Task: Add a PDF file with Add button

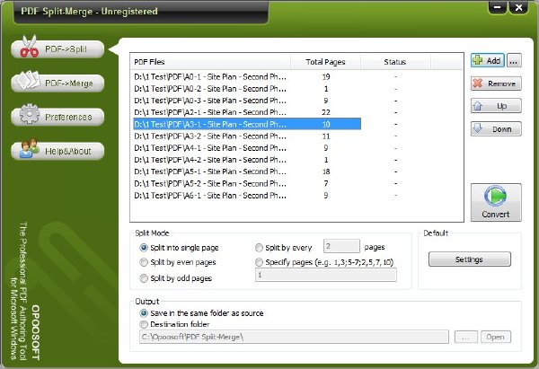Action: tap(488, 60)
